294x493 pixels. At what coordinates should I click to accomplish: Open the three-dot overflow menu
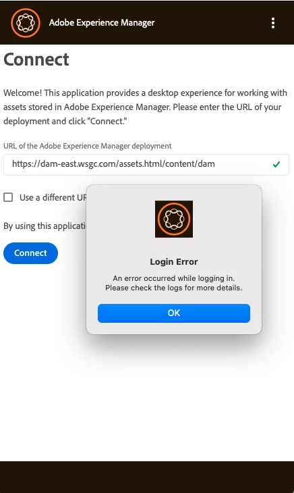(x=273, y=23)
